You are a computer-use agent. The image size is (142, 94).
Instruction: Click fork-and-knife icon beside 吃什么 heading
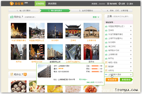[12, 74]
